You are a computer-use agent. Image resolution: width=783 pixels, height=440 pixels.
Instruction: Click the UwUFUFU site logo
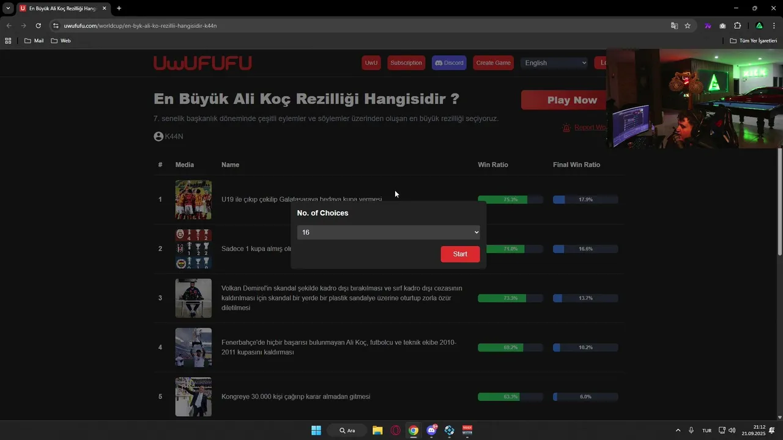(x=202, y=63)
